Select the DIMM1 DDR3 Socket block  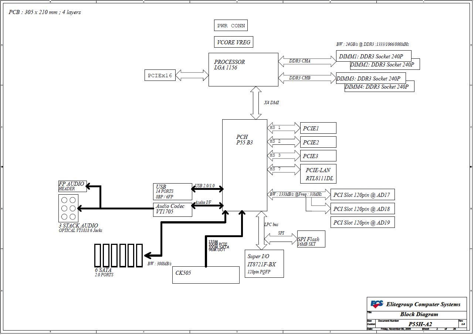point(374,57)
